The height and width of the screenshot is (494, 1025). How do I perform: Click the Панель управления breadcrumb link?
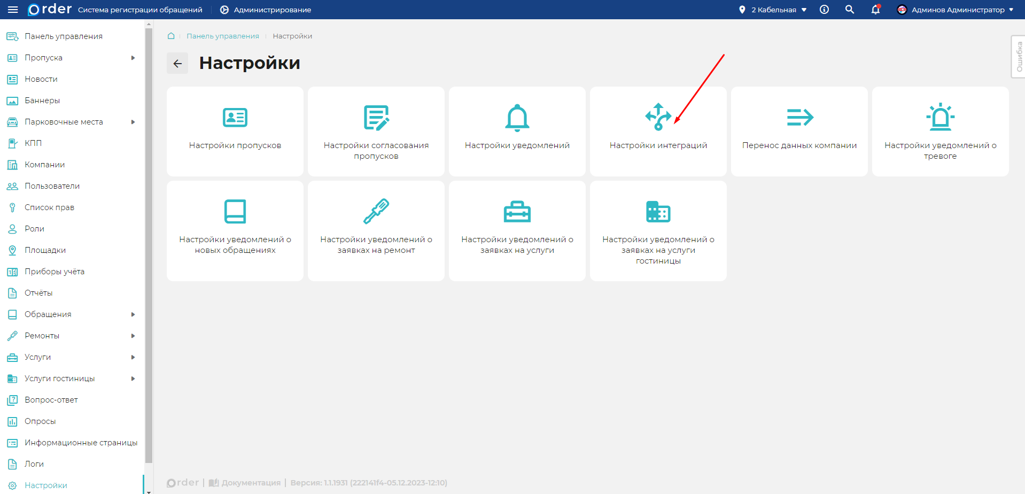tap(222, 36)
